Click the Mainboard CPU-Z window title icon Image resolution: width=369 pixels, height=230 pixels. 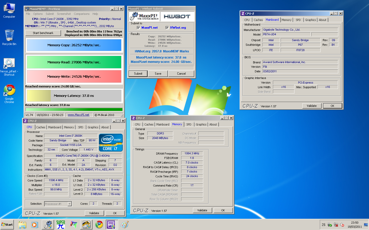click(243, 14)
